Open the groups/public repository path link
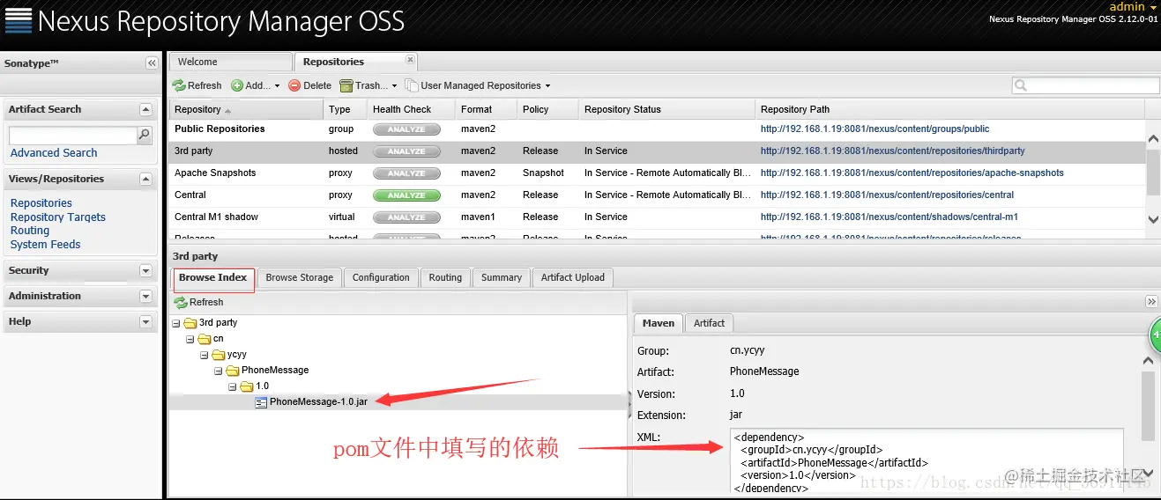This screenshot has height=500, width=1161. [x=874, y=129]
